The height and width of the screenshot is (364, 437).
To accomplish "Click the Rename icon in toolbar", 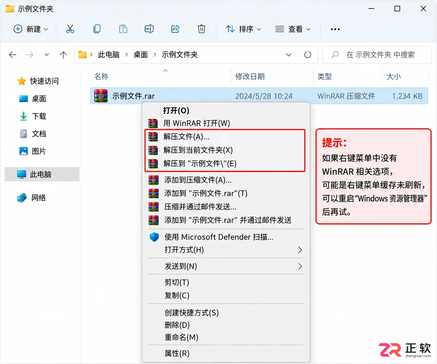I will point(149,29).
